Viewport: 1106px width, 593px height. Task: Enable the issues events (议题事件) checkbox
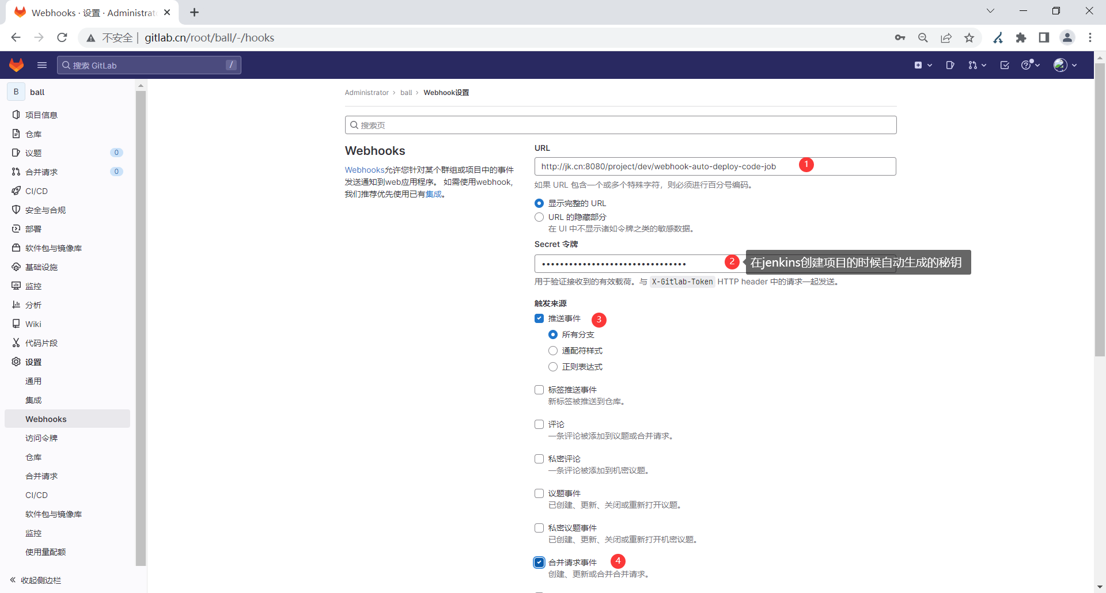[539, 493]
